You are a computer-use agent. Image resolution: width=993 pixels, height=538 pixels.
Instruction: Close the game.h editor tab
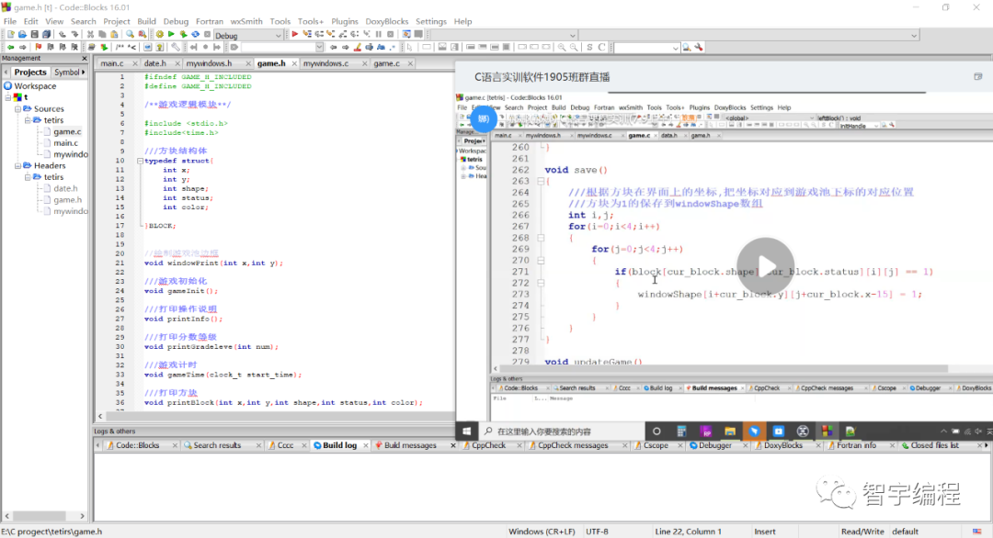pos(294,63)
